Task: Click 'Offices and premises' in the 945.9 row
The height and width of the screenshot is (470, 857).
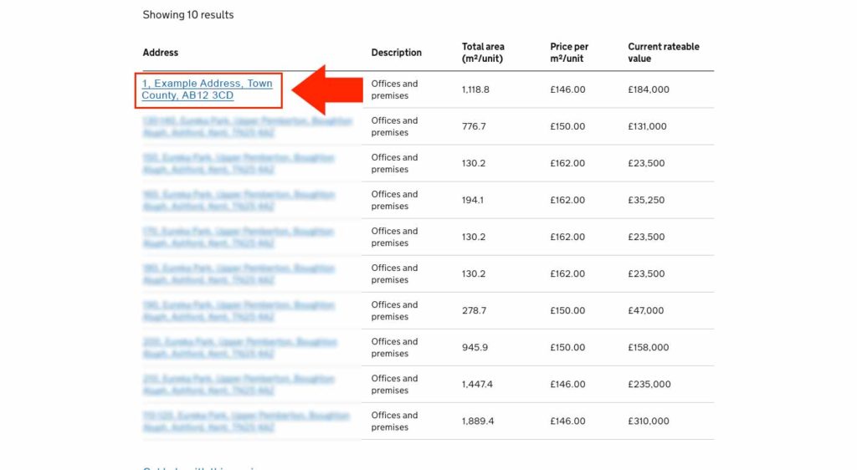Action: [x=395, y=348]
